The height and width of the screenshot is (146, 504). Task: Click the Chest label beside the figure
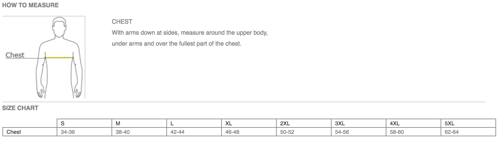coord(15,55)
